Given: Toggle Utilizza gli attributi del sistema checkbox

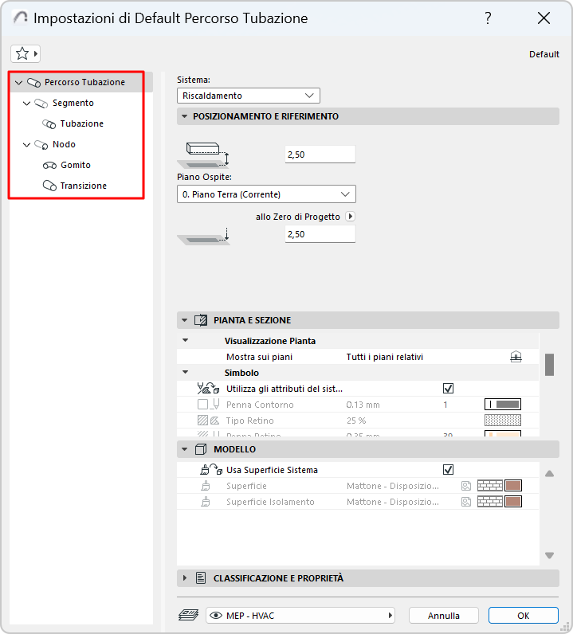Looking at the screenshot, I should (x=448, y=389).
